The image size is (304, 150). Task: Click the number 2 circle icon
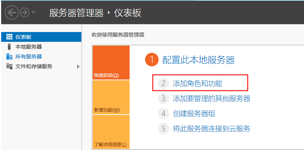click(163, 83)
